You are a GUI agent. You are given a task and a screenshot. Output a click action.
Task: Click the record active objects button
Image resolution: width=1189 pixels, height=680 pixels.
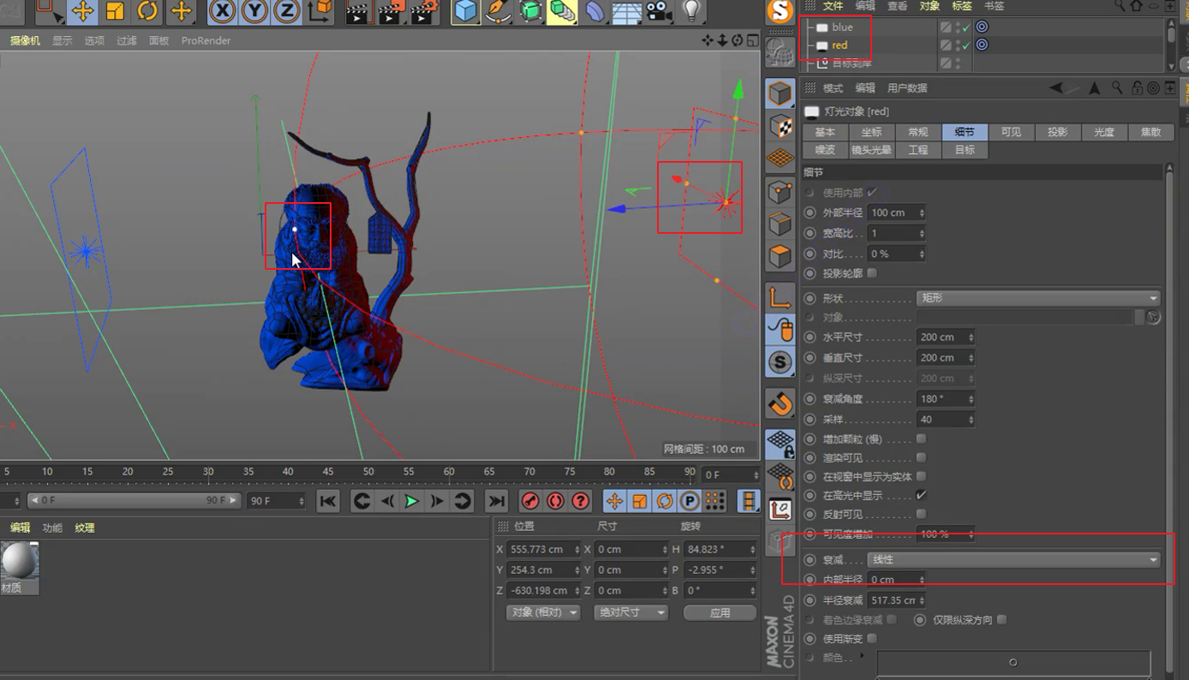530,501
